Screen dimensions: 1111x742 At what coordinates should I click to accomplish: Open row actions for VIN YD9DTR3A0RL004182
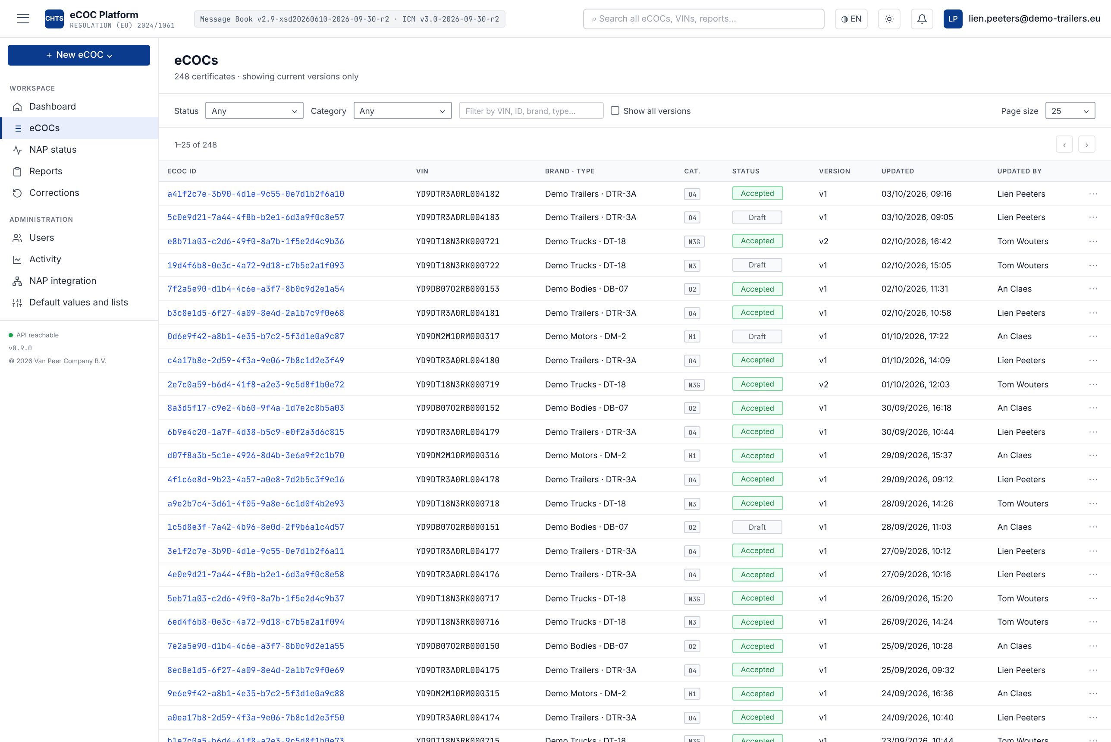click(1093, 194)
